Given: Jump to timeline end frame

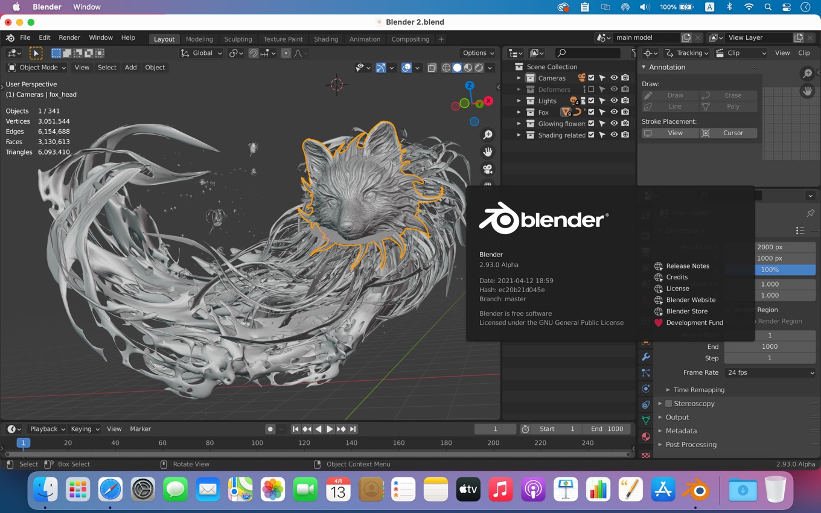Looking at the screenshot, I should point(353,429).
